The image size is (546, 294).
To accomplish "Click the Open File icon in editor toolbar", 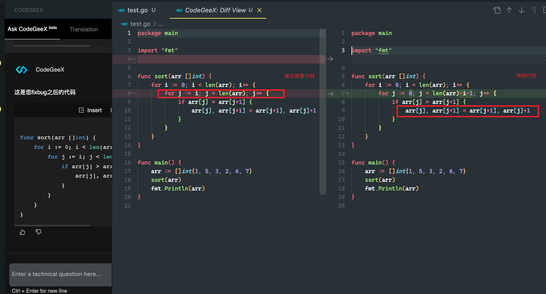I will tap(497, 10).
